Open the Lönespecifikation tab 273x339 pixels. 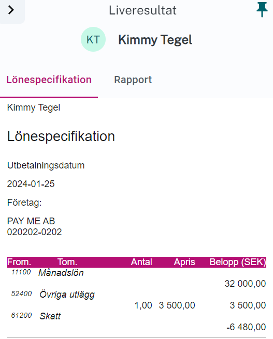[49, 80]
